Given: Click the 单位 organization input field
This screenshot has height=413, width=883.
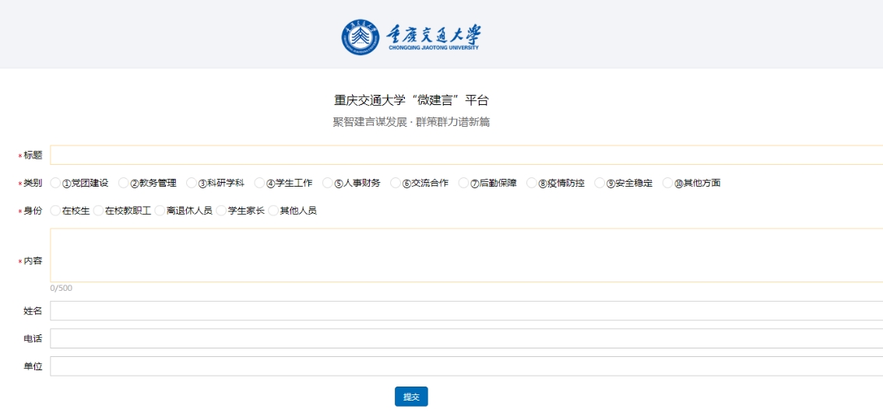Looking at the screenshot, I should tap(466, 366).
